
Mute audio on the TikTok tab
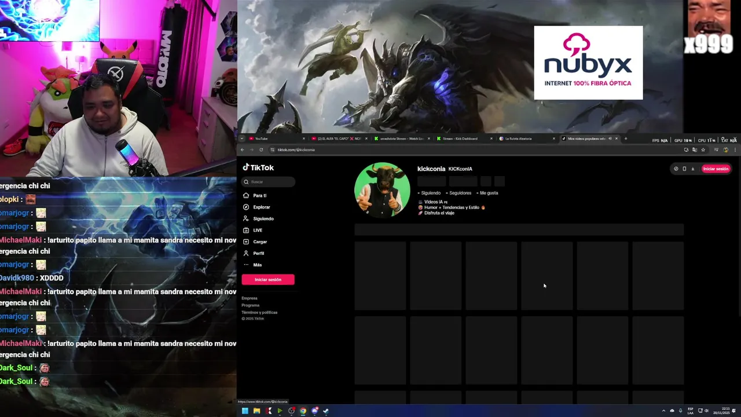pyautogui.click(x=610, y=138)
